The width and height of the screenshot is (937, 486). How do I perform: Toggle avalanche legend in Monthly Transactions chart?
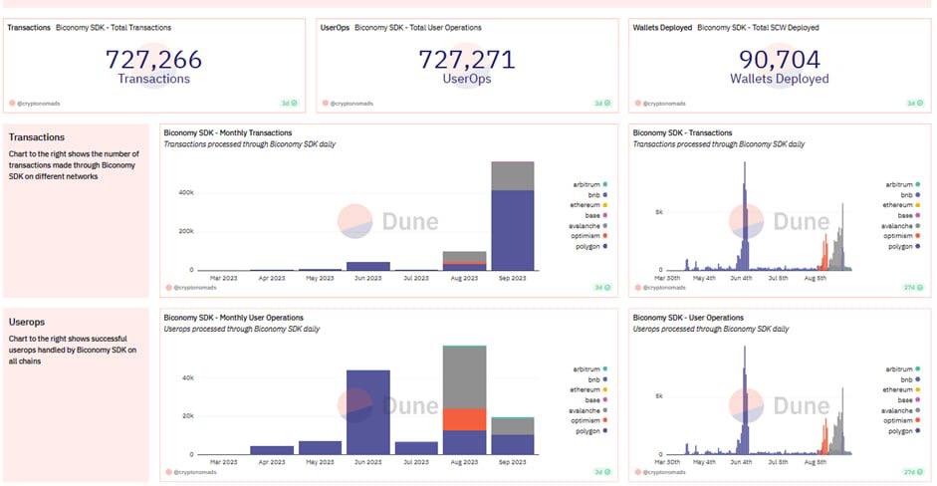(x=588, y=226)
